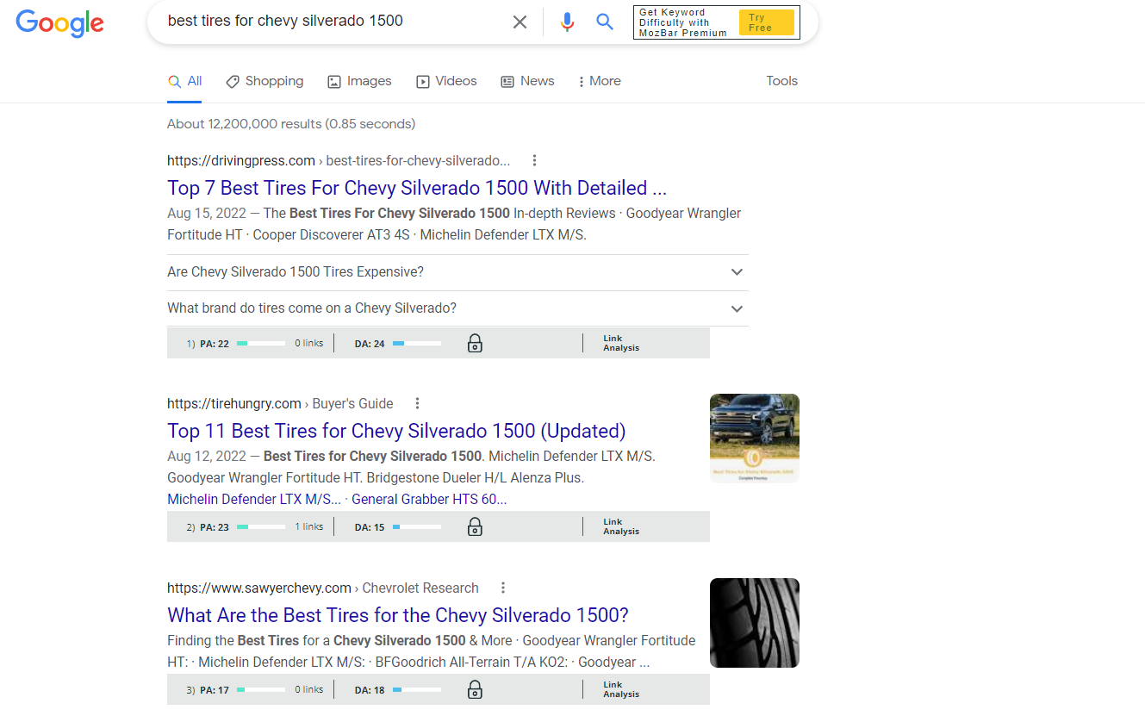Image resolution: width=1145 pixels, height=722 pixels.
Task: Select the All results tab
Action: [x=185, y=81]
